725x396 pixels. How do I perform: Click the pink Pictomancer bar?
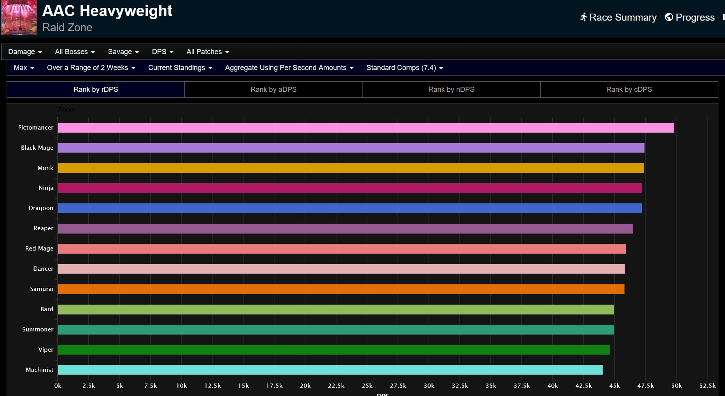pos(366,128)
